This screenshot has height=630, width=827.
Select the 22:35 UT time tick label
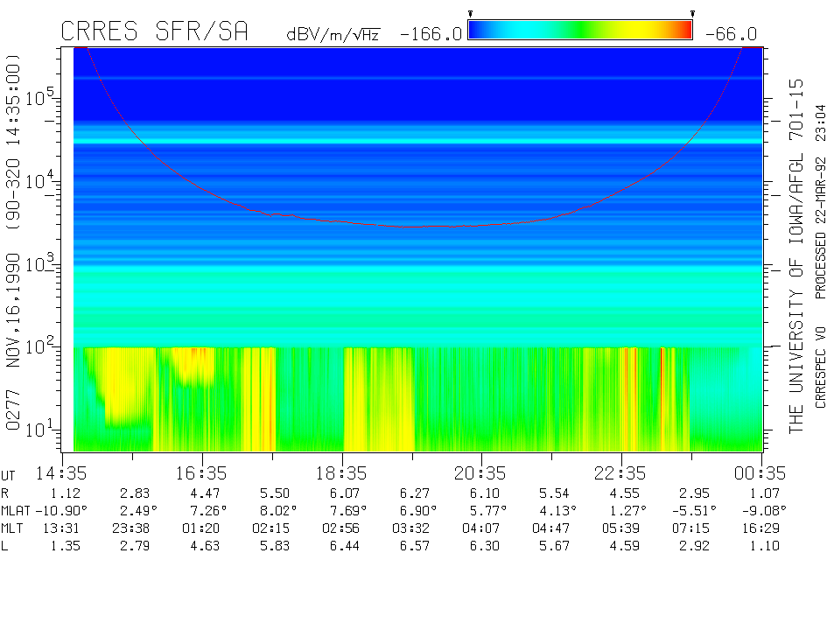pos(620,473)
